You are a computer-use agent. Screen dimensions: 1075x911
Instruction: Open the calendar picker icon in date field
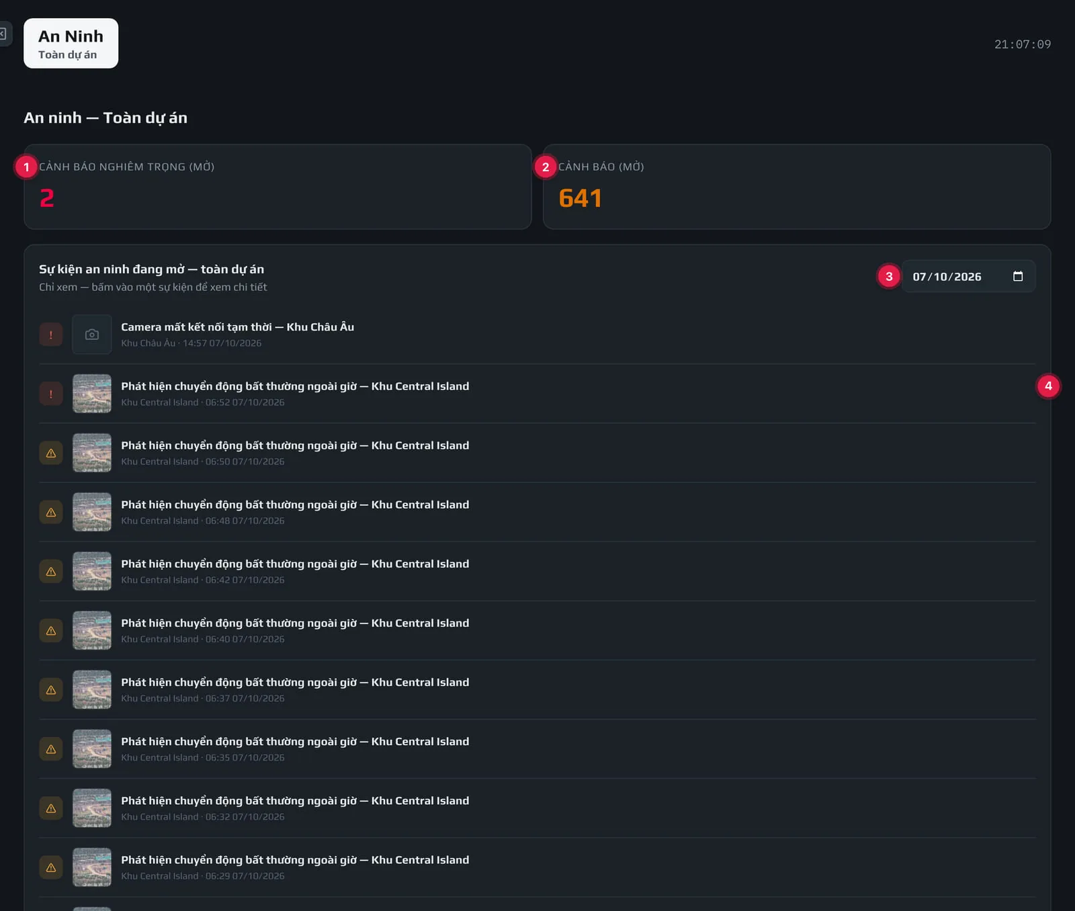1018,276
